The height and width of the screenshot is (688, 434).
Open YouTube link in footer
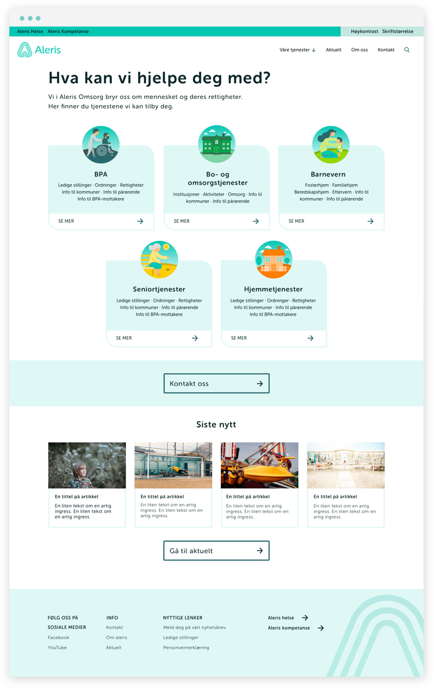coord(57,648)
